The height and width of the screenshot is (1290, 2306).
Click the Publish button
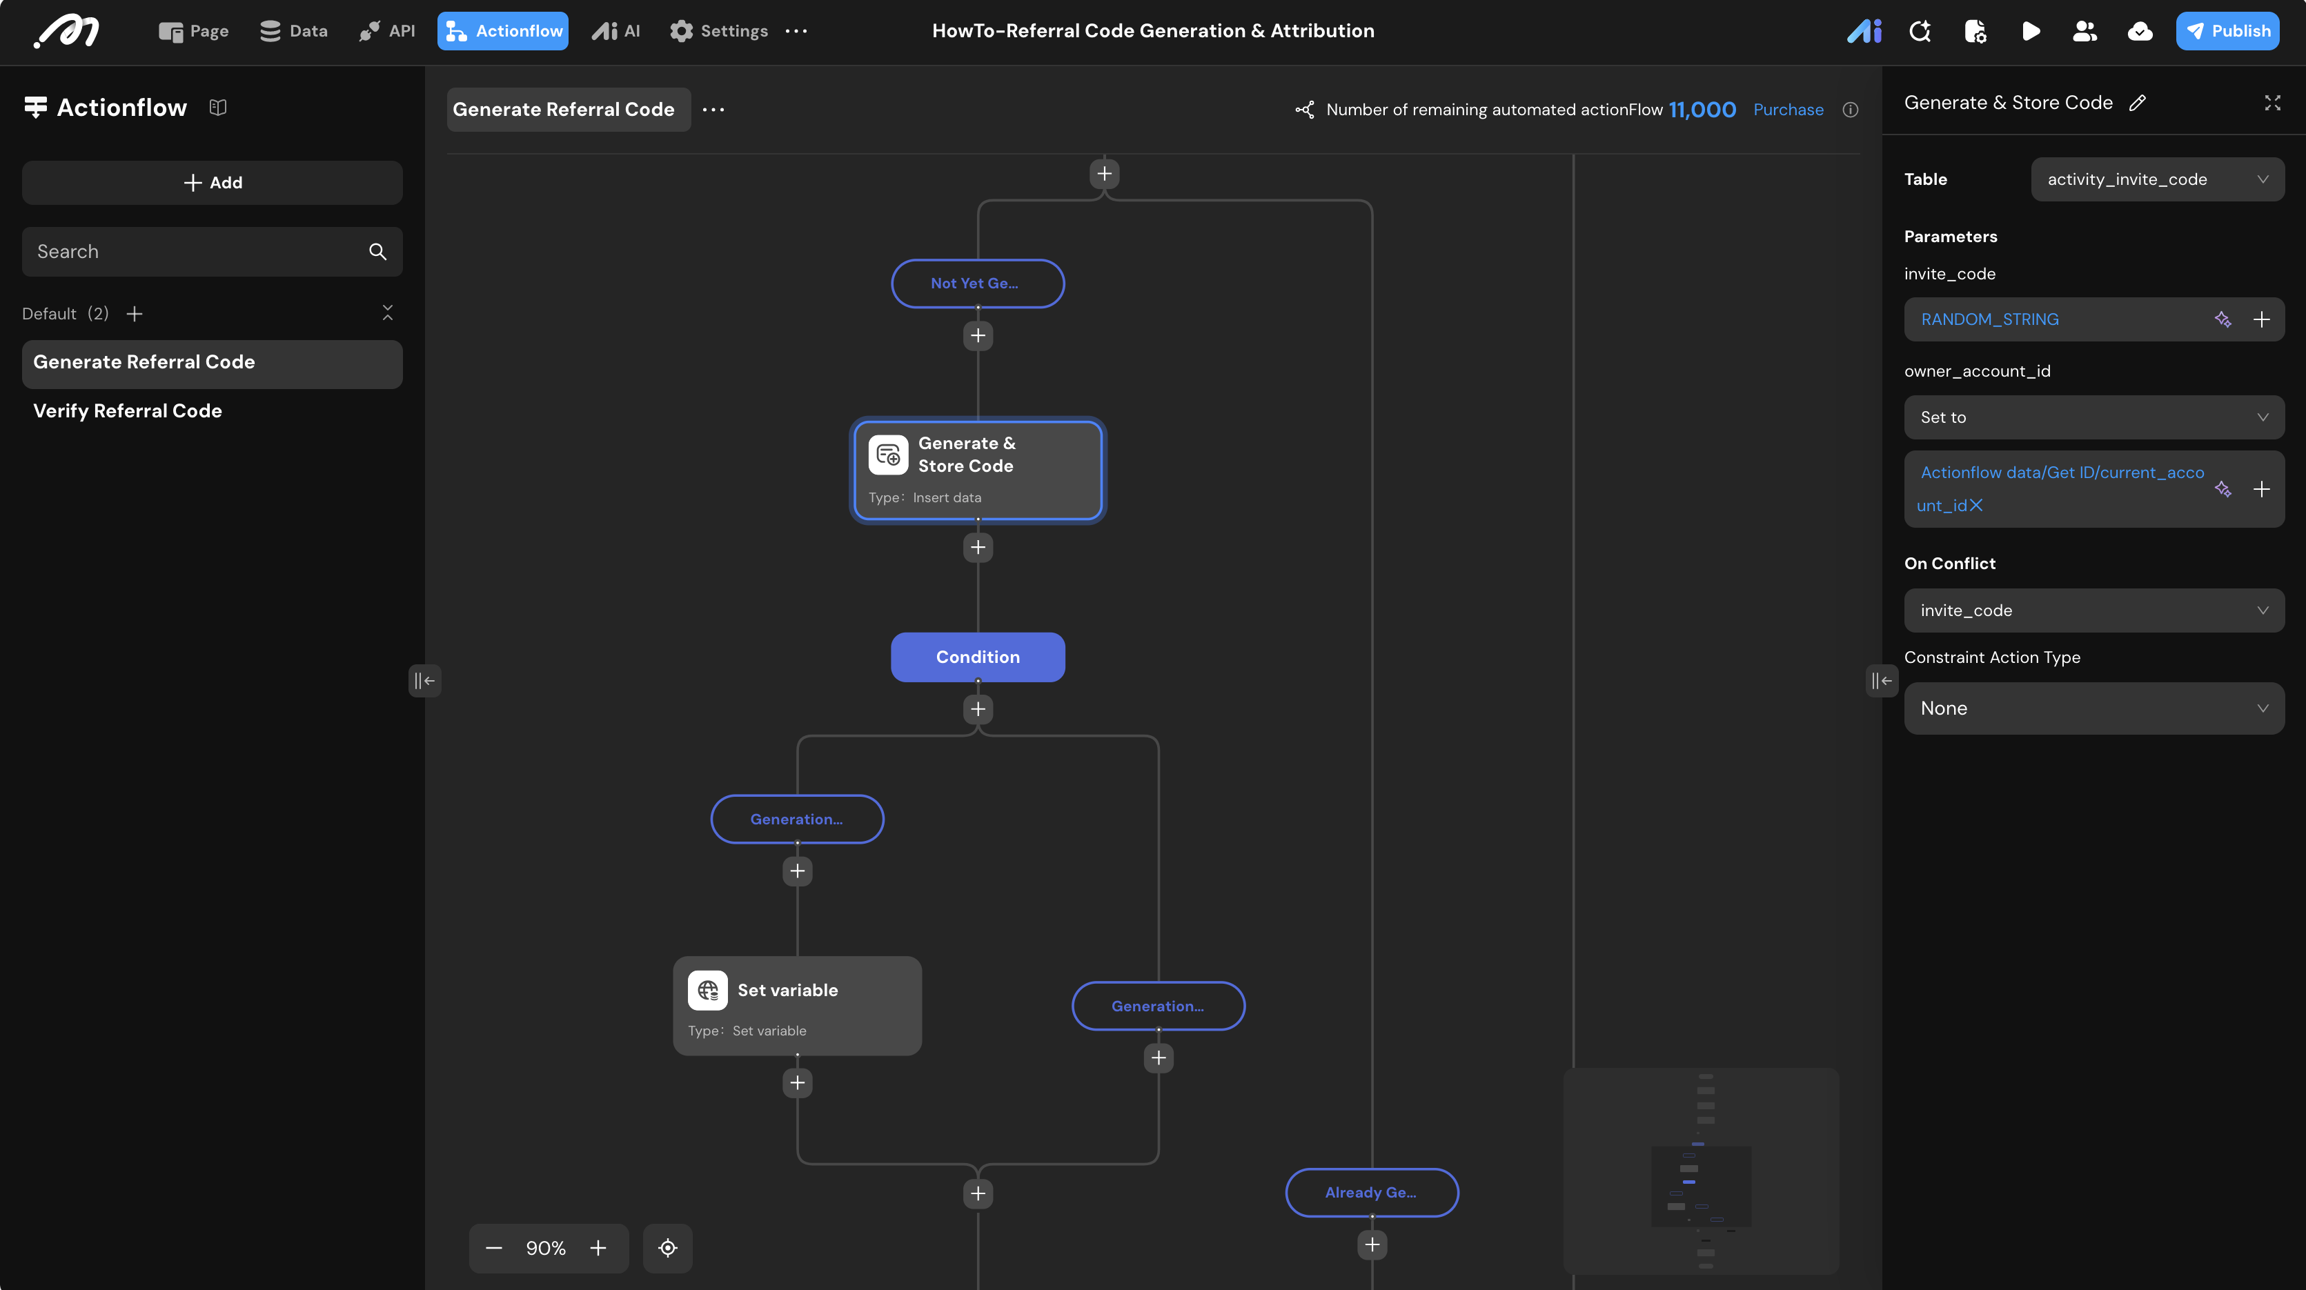pyautogui.click(x=2227, y=31)
